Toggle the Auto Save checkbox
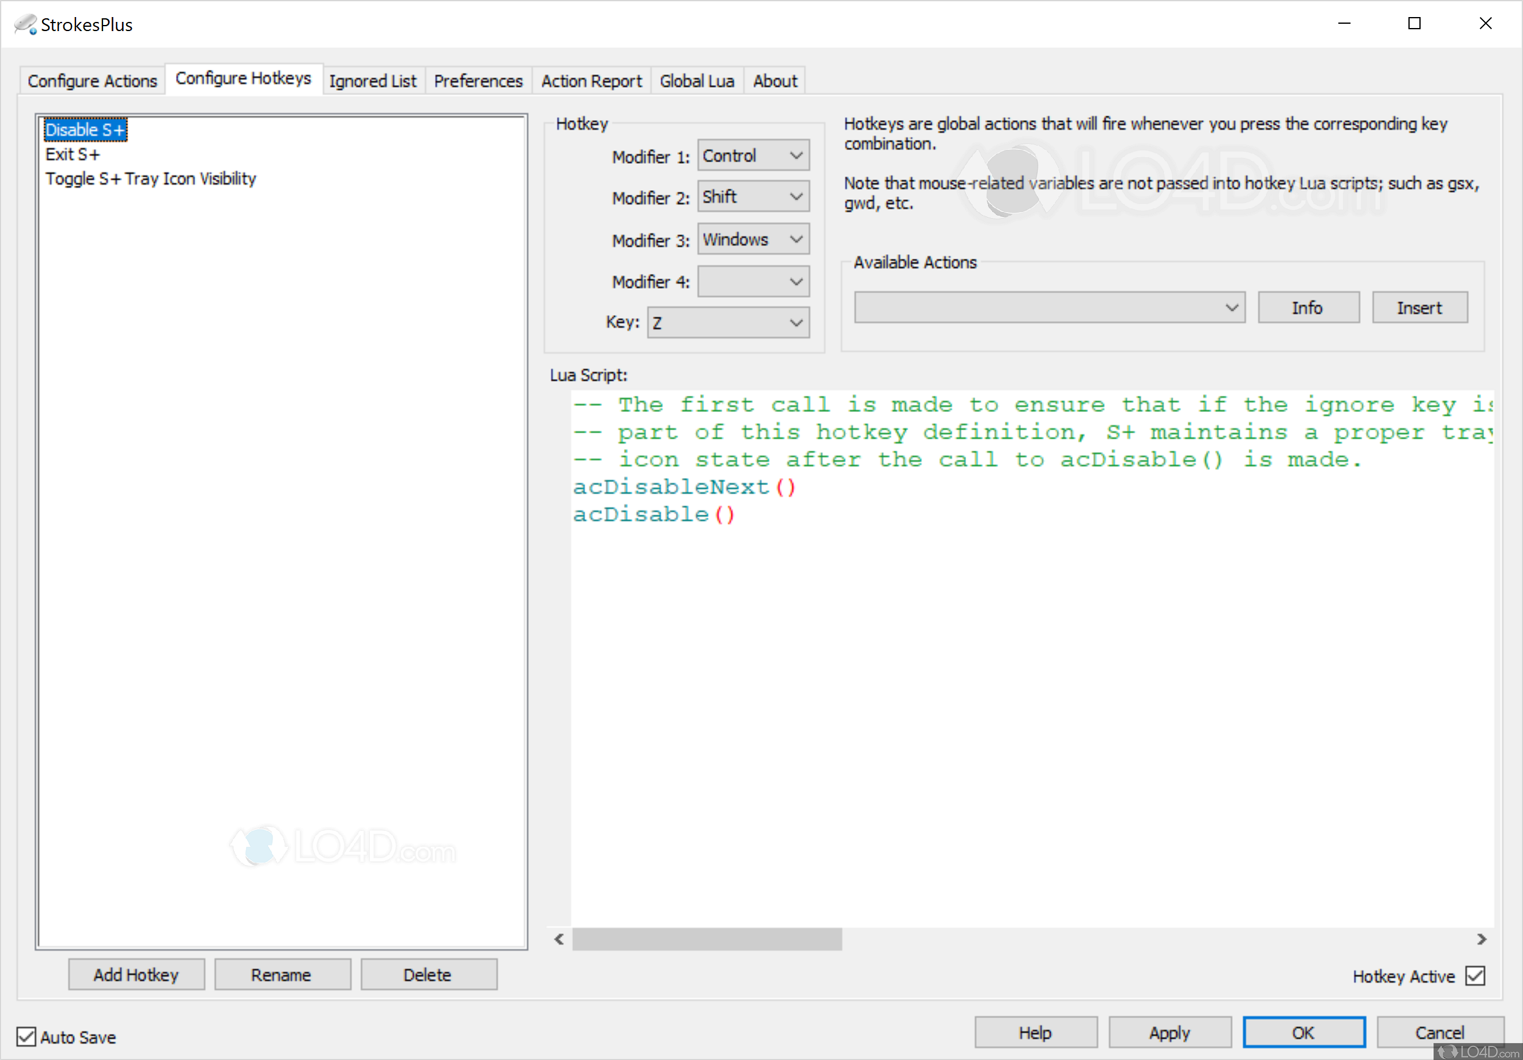This screenshot has height=1060, width=1523. coord(26,1036)
